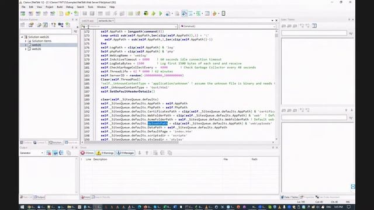This screenshot has height=210, width=374.
Task: Open the File menu
Action: click(x=23, y=7)
